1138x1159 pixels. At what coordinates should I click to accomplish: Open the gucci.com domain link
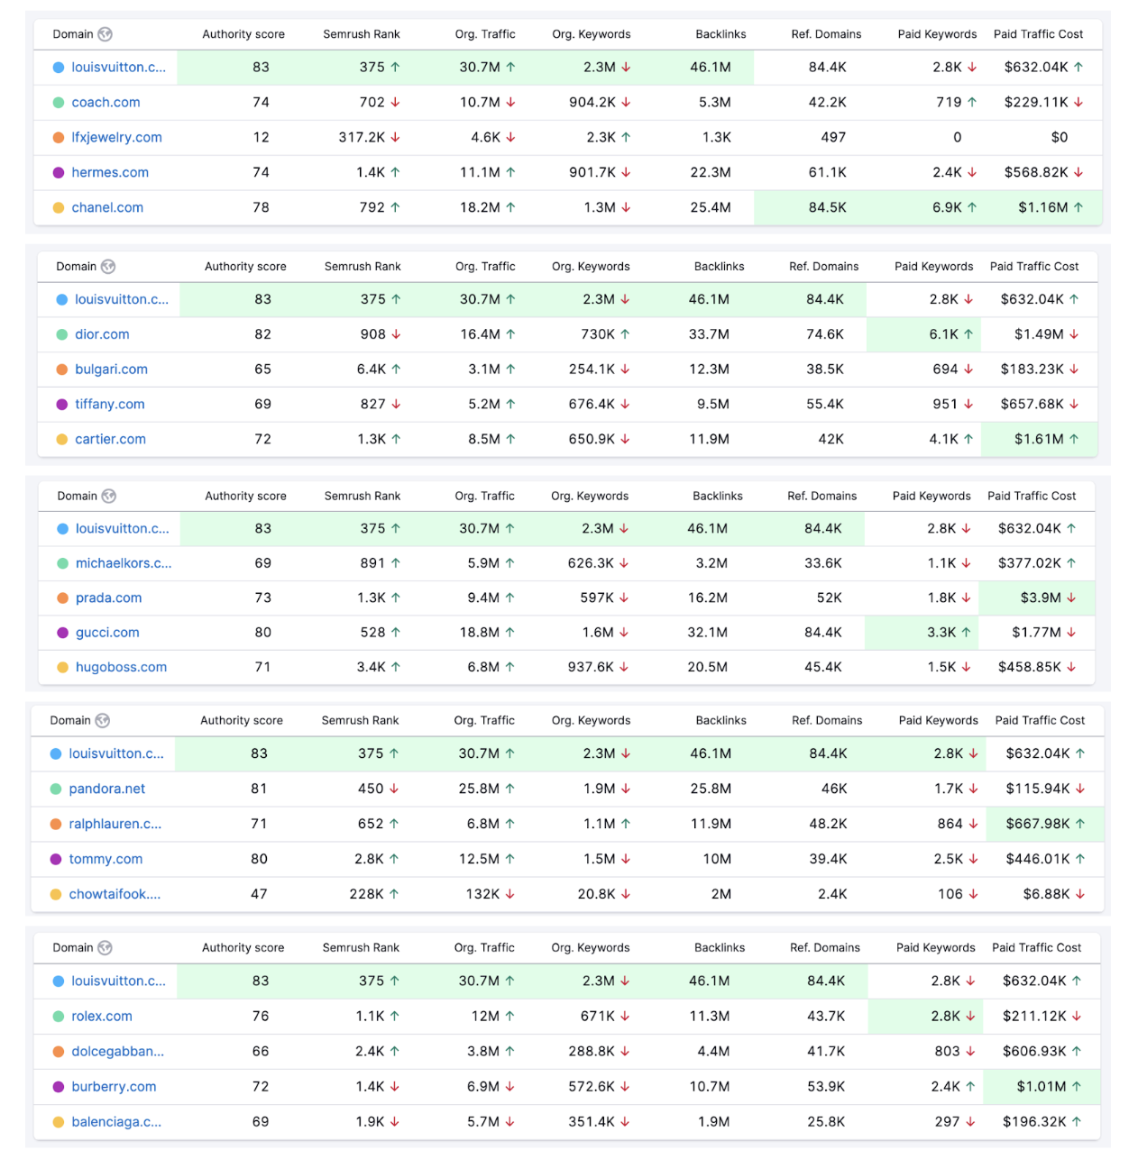[107, 633]
